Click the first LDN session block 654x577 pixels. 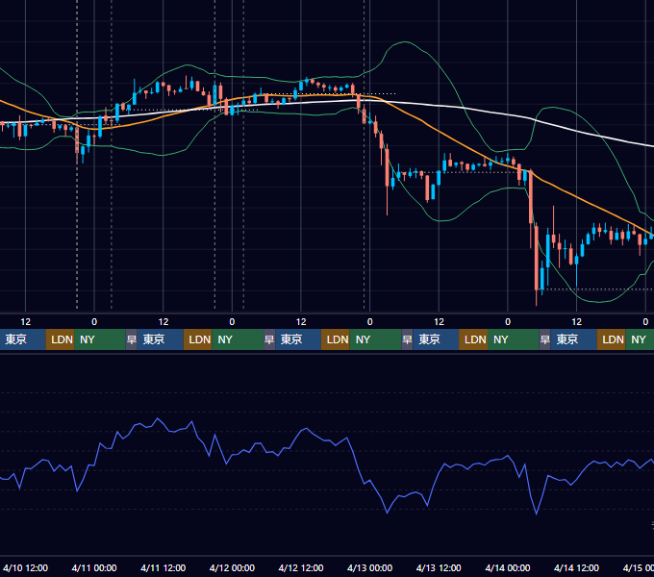60,339
